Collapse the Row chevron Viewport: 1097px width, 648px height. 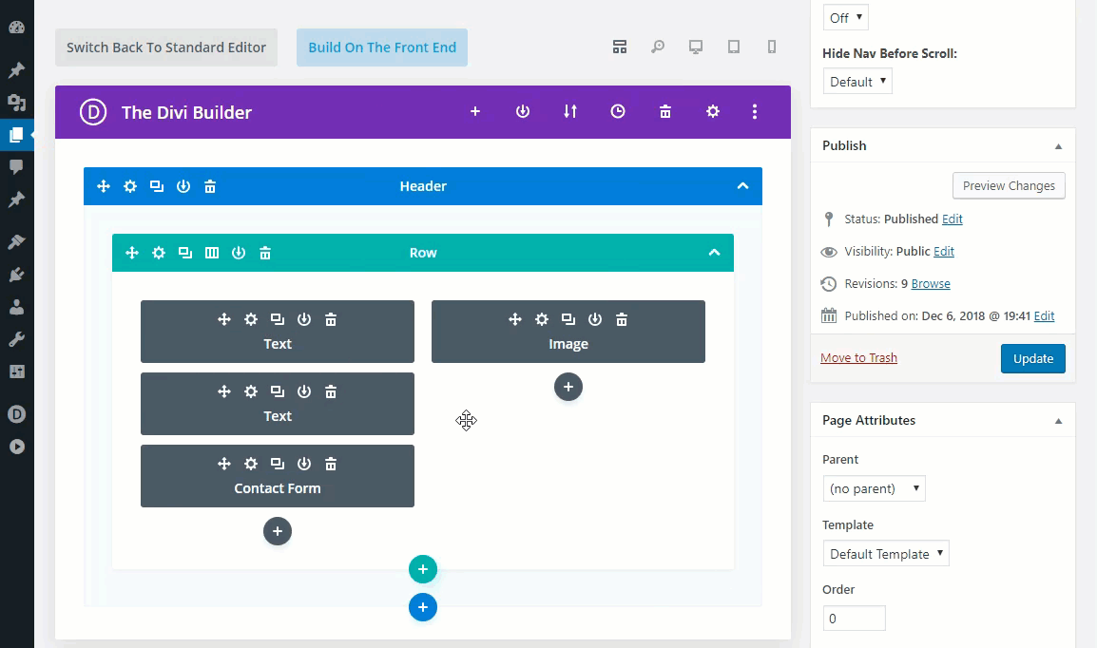pos(714,253)
